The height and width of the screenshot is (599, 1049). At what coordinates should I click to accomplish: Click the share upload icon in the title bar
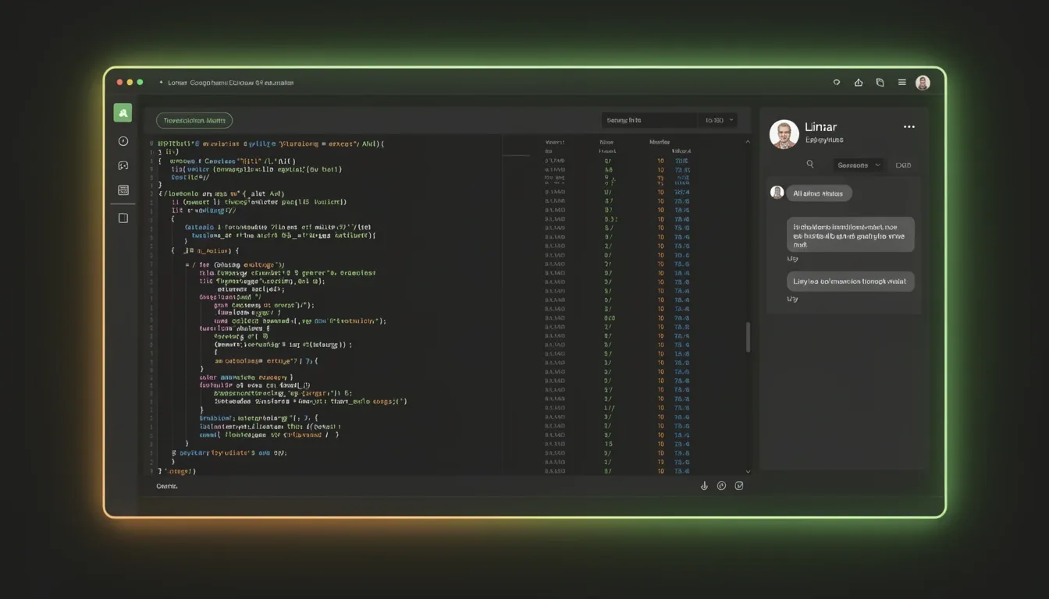(859, 82)
